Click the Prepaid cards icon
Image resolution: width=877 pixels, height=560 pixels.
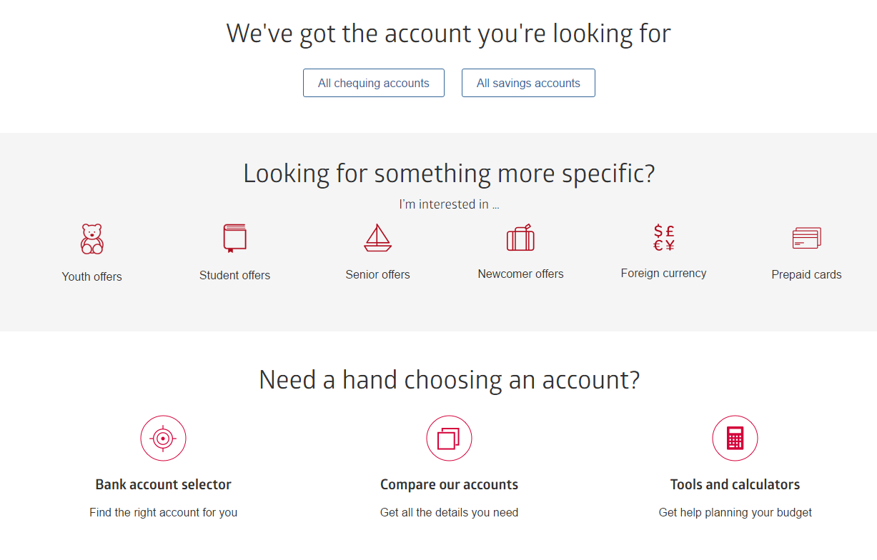[x=807, y=238]
